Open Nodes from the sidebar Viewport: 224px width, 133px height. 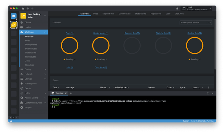tap(28, 27)
